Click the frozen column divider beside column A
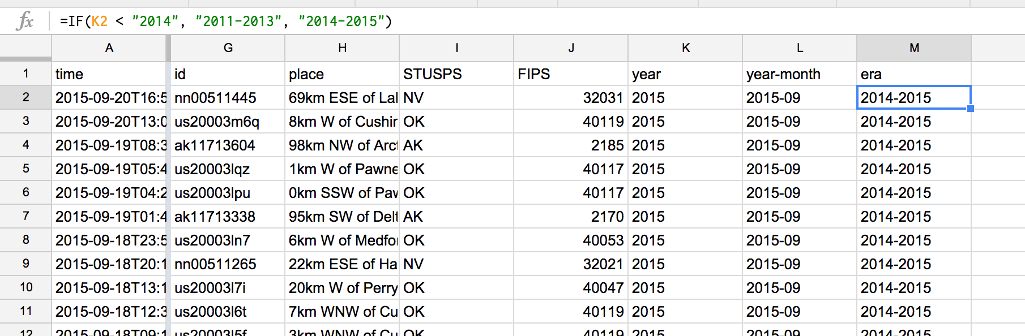Image resolution: width=1025 pixels, height=336 pixels. pyautogui.click(x=168, y=48)
